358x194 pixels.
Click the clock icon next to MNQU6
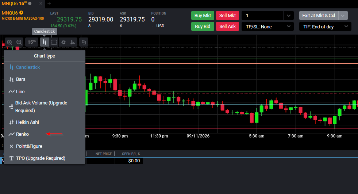point(21,13)
